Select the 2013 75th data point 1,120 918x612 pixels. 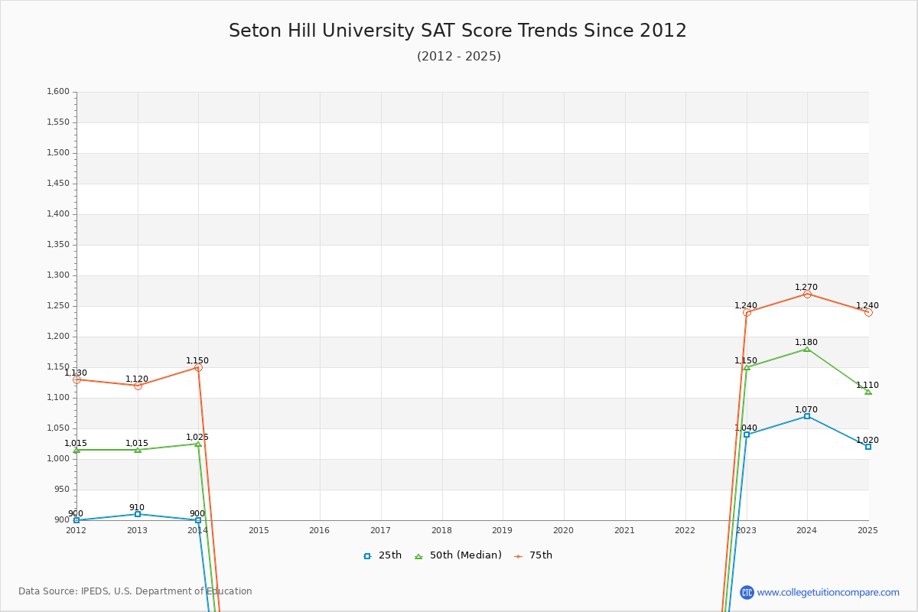(x=138, y=386)
